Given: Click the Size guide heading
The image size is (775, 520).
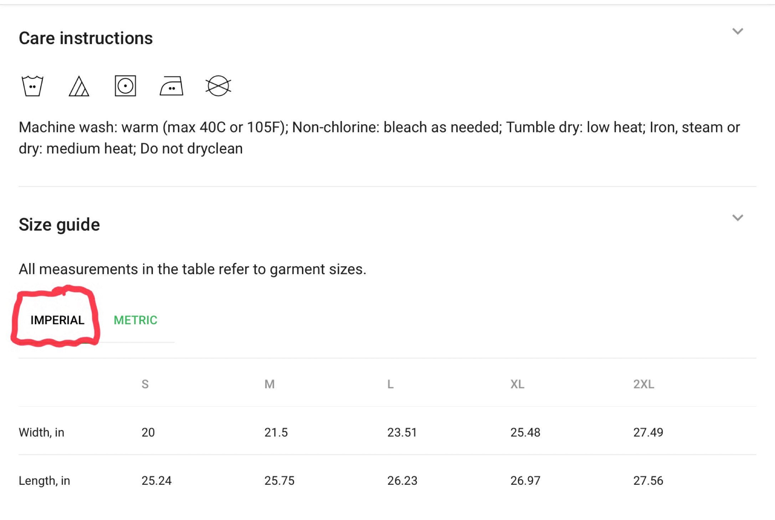Looking at the screenshot, I should click(x=59, y=225).
